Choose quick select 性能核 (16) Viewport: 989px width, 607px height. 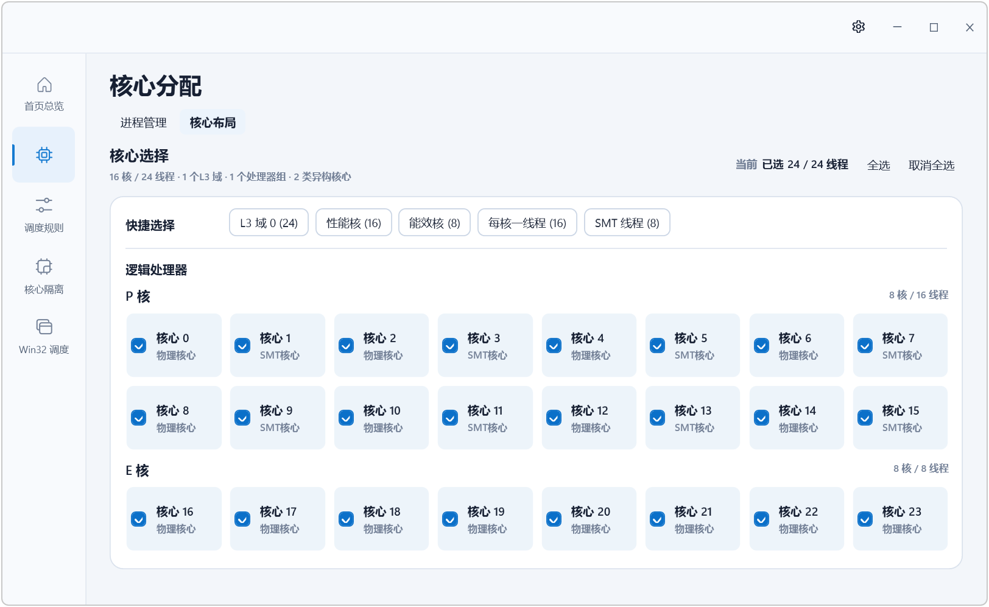354,222
